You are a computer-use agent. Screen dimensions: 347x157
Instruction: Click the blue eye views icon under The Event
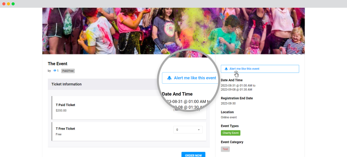pos(55,71)
